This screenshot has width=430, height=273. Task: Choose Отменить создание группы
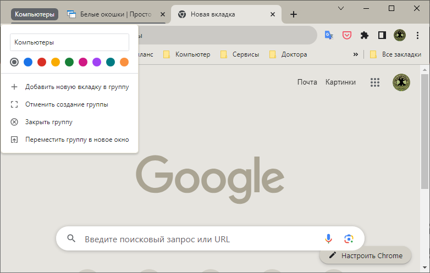point(69,104)
